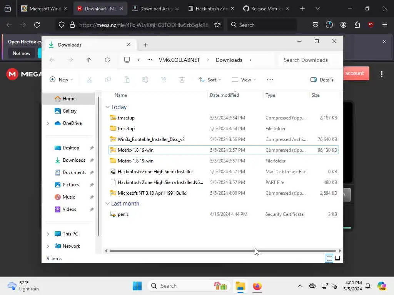This screenshot has width=394, height=295.
Task: Click File Explorer icon on the taskbar
Action: (x=240, y=286)
